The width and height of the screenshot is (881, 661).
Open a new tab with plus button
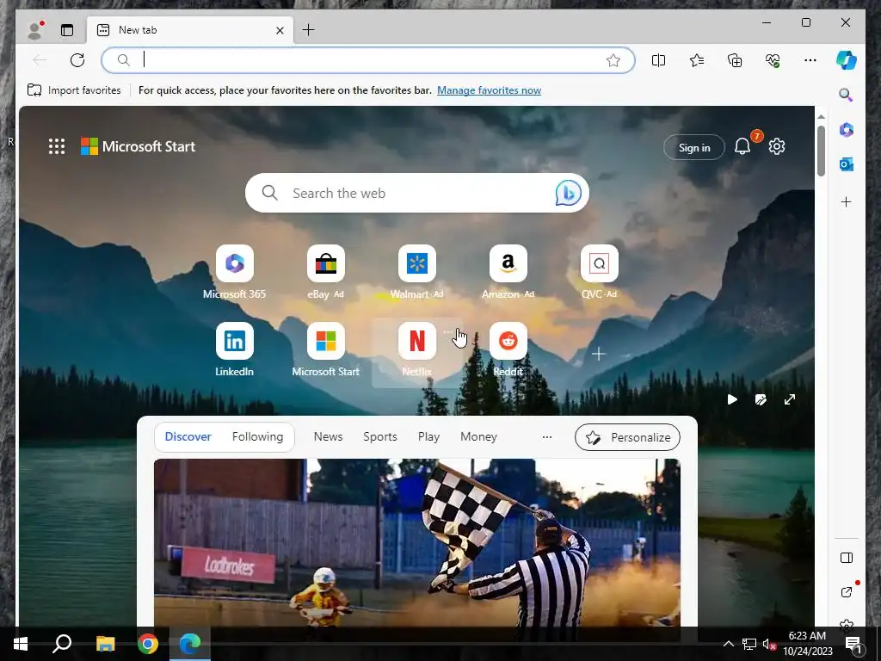pos(309,30)
